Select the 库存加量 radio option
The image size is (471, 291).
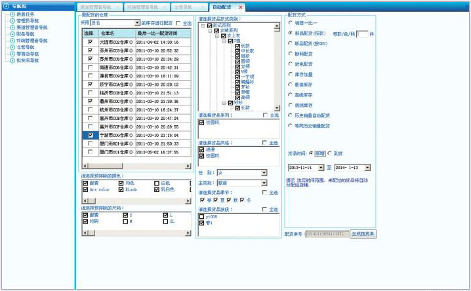point(290,74)
